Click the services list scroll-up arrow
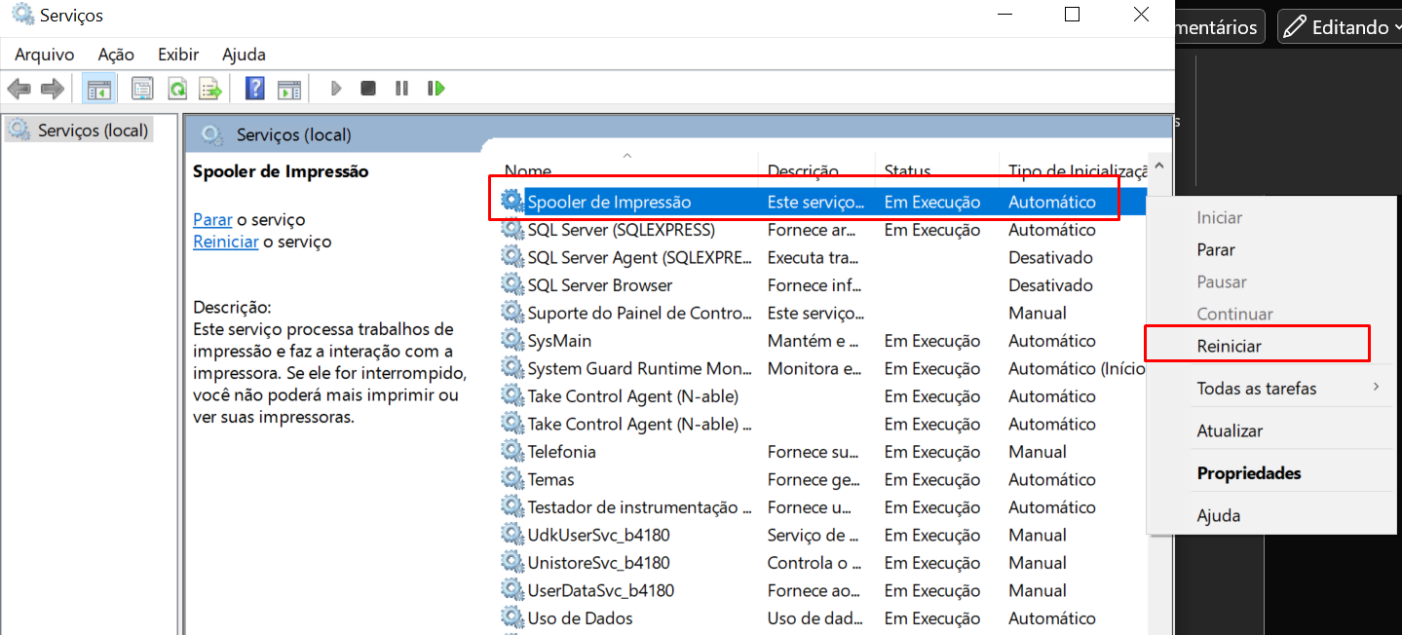This screenshot has height=635, width=1402. (1158, 165)
